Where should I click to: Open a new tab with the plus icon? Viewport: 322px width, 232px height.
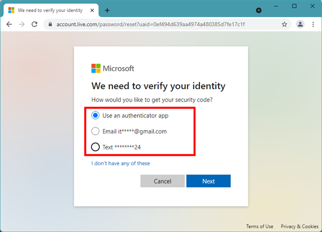point(107,10)
